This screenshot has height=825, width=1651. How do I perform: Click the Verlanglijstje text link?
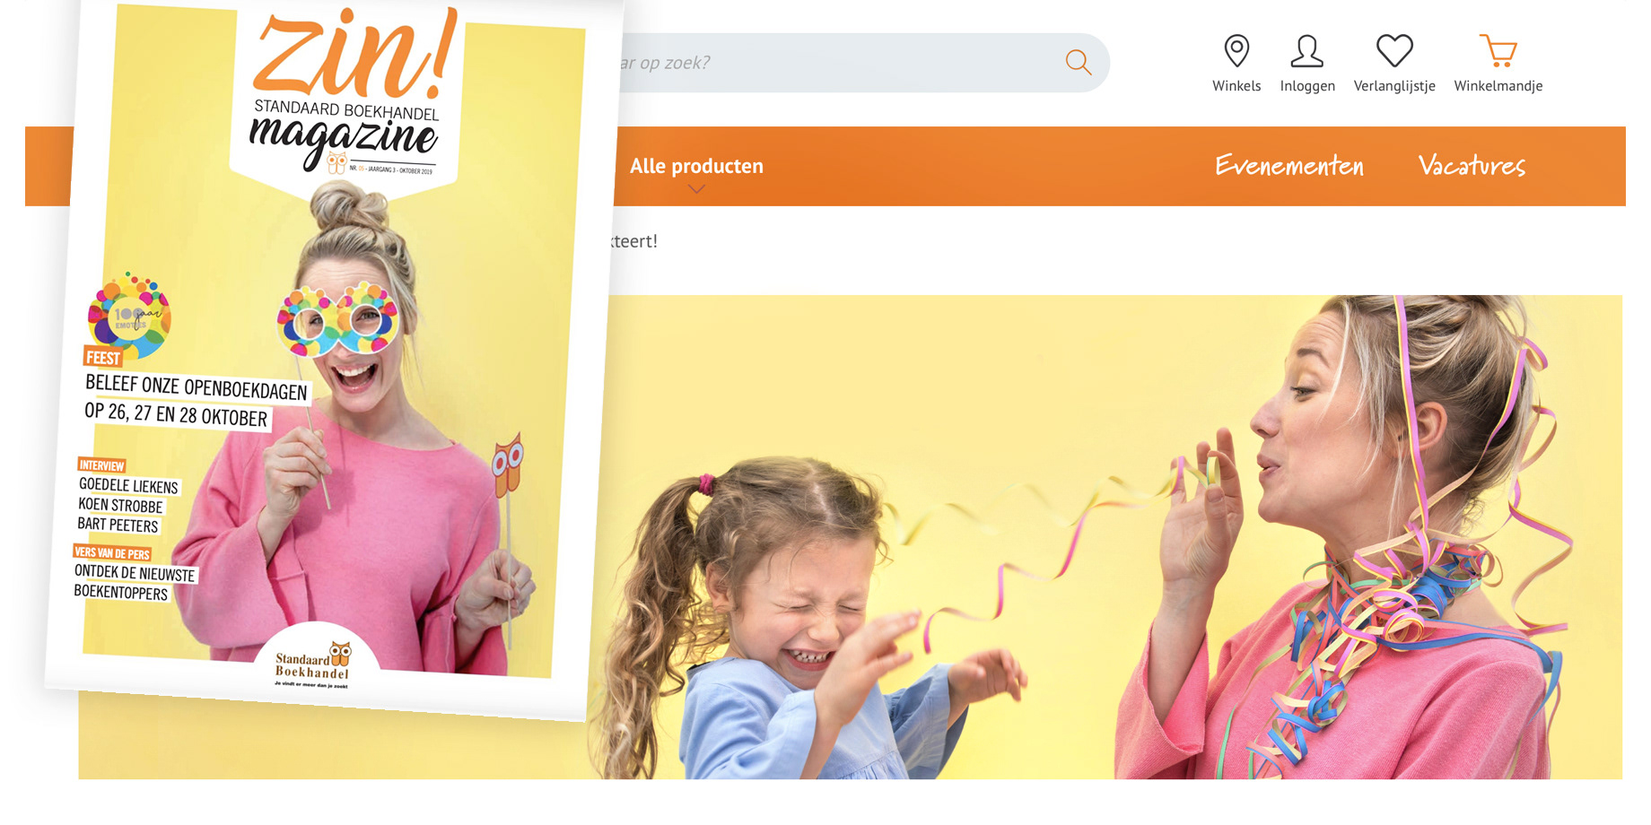1394,86
